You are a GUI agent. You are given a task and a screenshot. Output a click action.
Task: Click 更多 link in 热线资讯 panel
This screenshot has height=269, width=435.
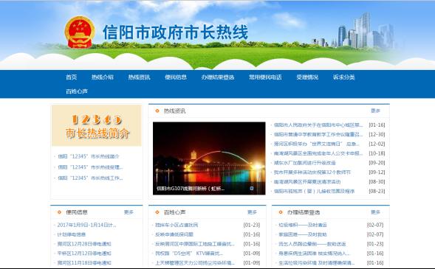(x=375, y=111)
